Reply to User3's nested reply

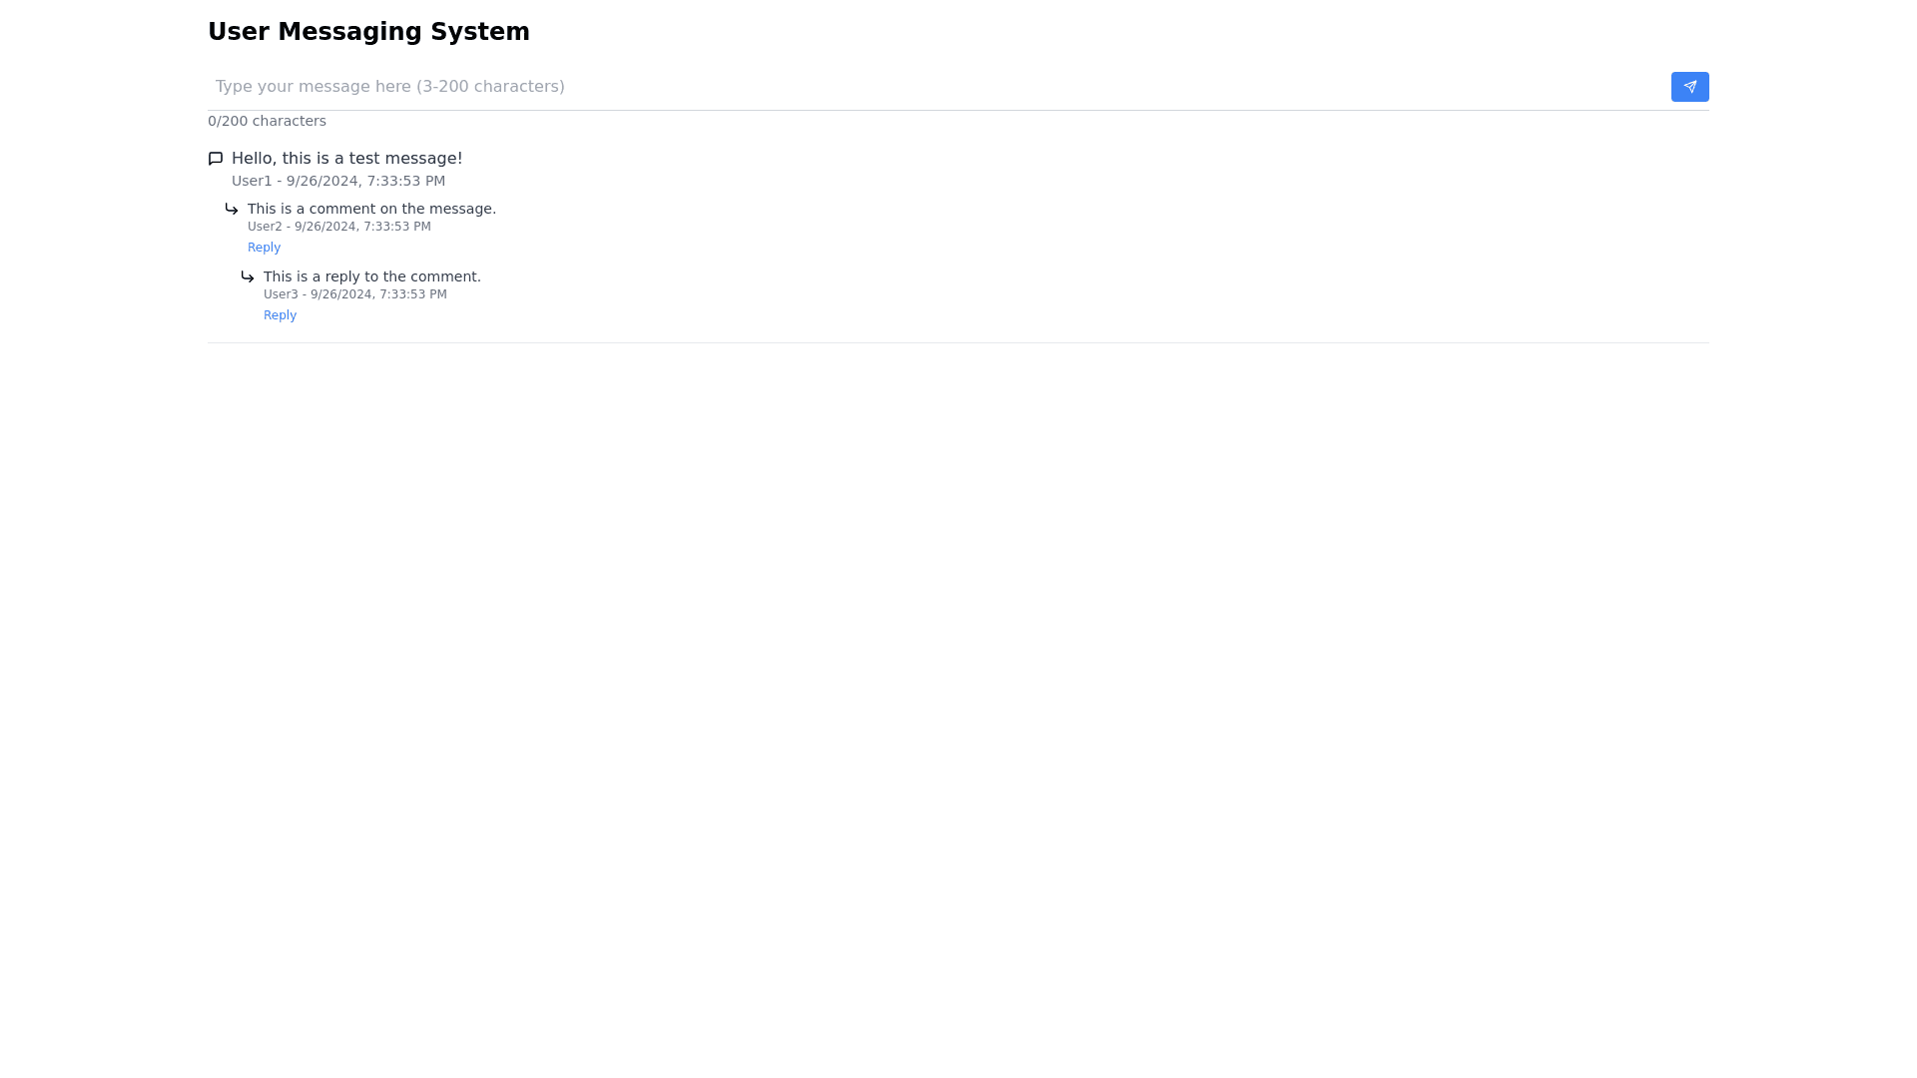(x=280, y=315)
